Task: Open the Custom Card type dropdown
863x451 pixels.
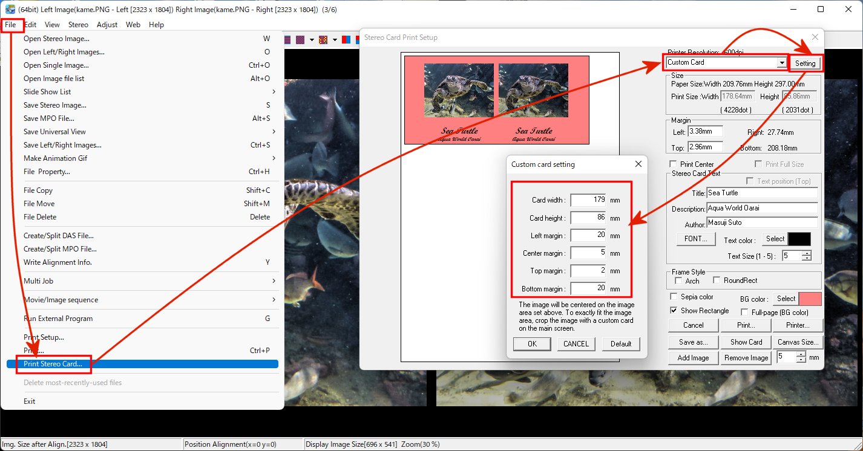Action: pyautogui.click(x=781, y=63)
